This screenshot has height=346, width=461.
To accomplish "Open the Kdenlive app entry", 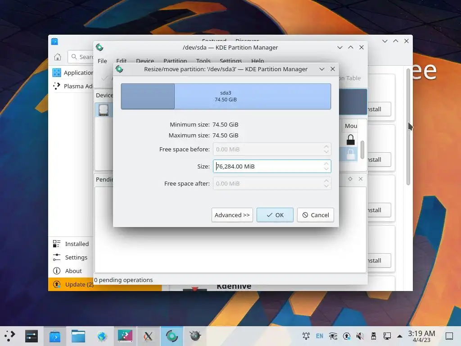I will 234,286.
